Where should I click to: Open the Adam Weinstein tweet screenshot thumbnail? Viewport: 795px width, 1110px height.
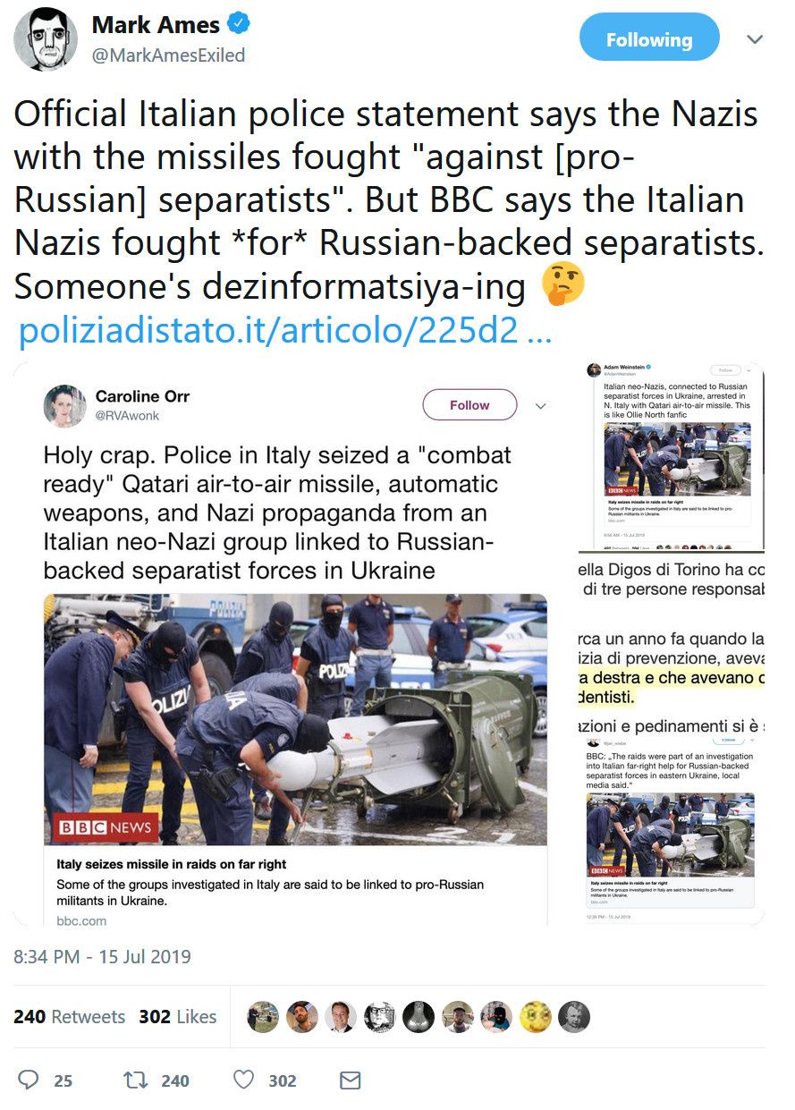pyautogui.click(x=675, y=456)
